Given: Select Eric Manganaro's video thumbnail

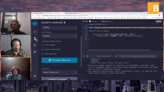Looking at the screenshot, I should [15, 46].
